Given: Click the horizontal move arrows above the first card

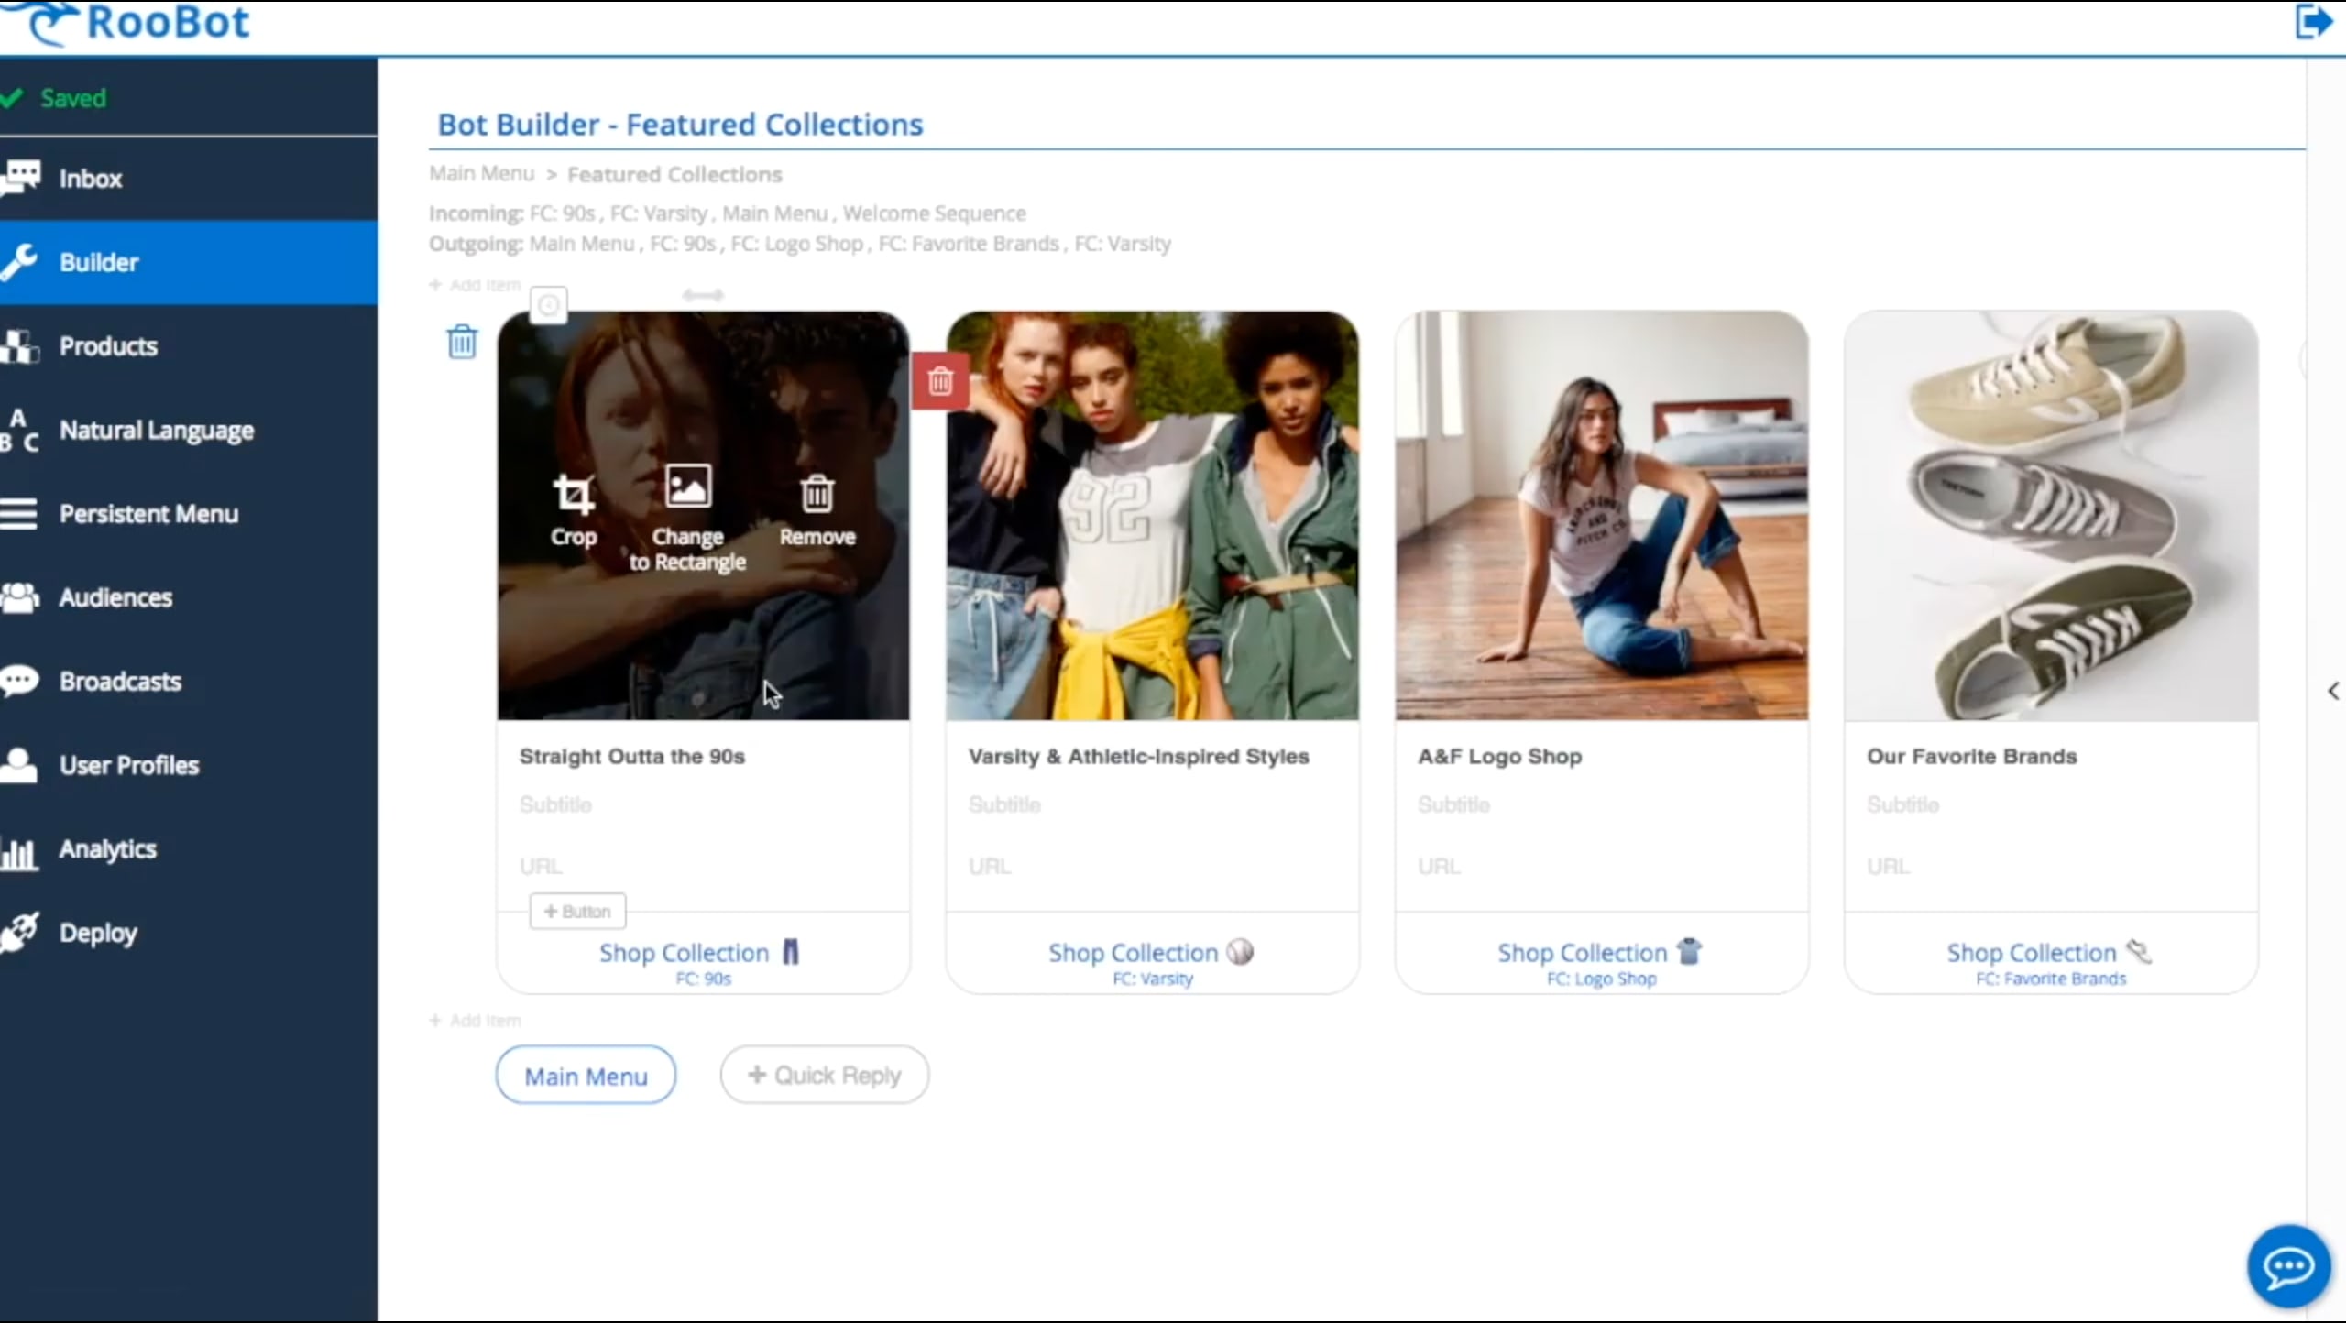Looking at the screenshot, I should coord(703,295).
